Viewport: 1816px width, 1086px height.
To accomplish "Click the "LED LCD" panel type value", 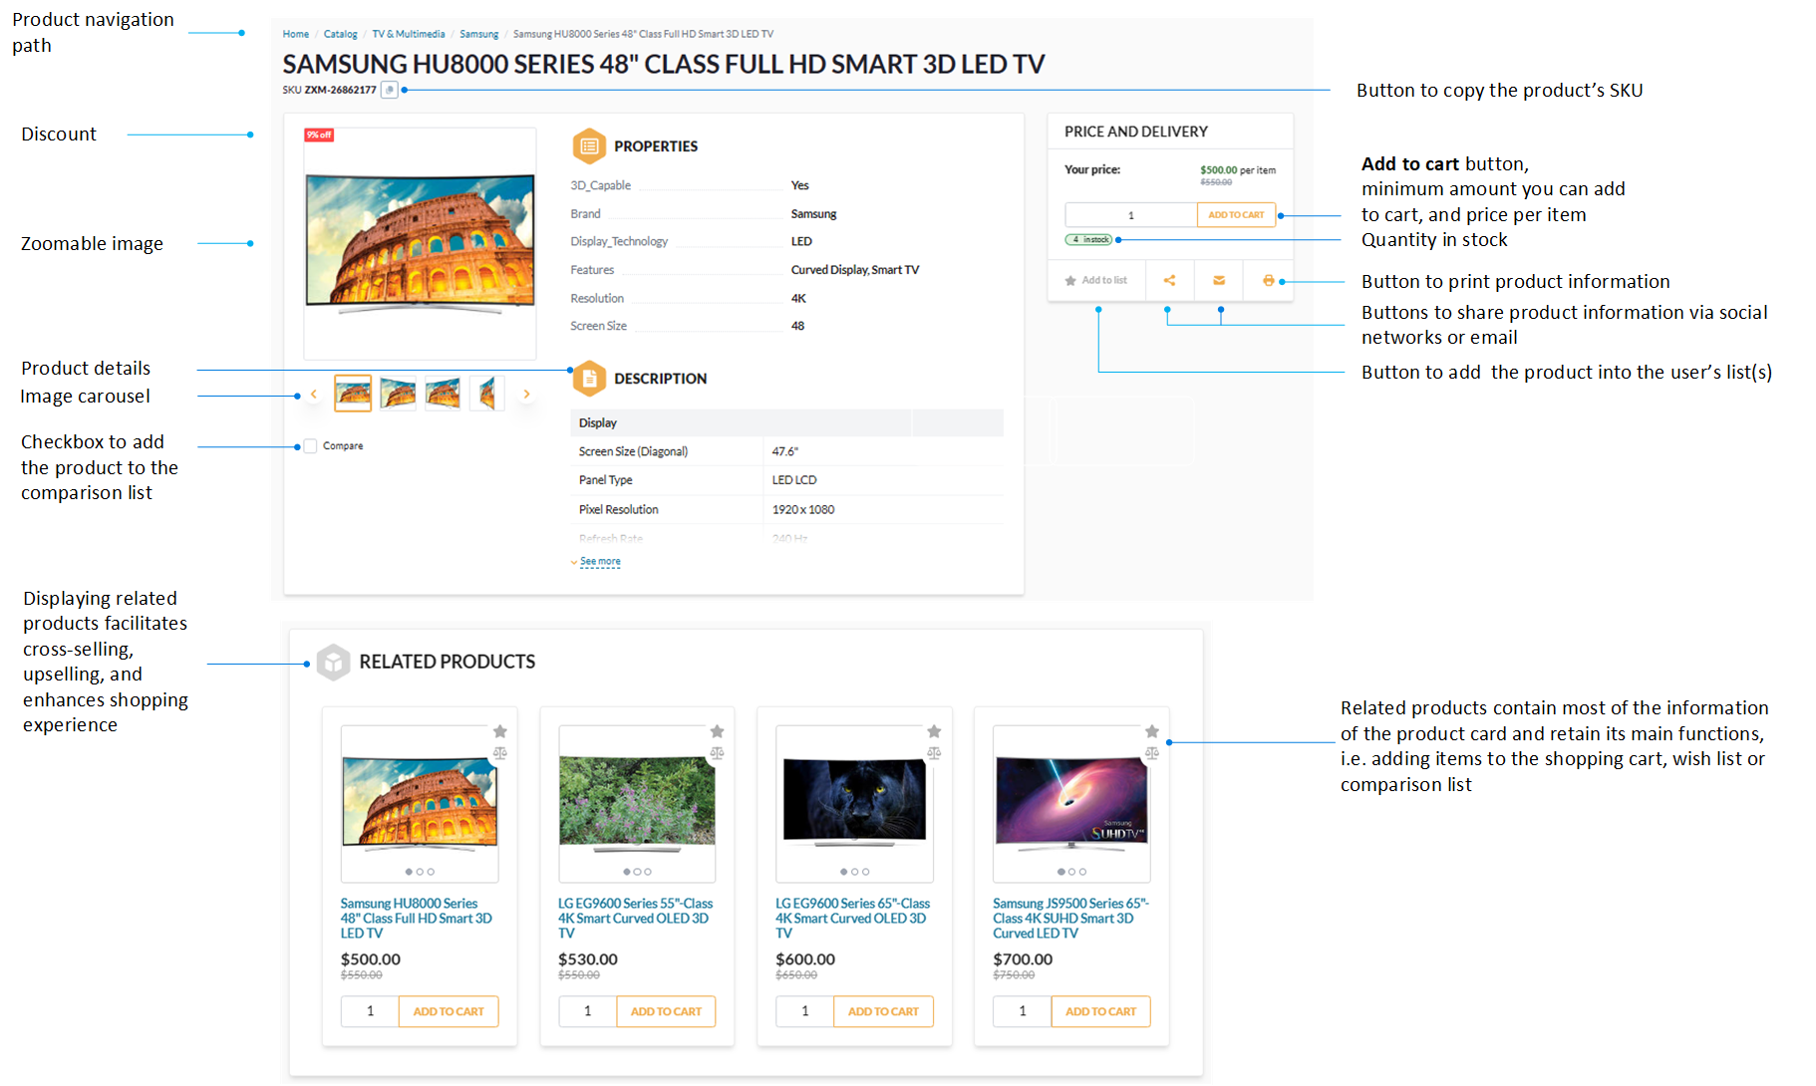I will pyautogui.click(x=794, y=480).
